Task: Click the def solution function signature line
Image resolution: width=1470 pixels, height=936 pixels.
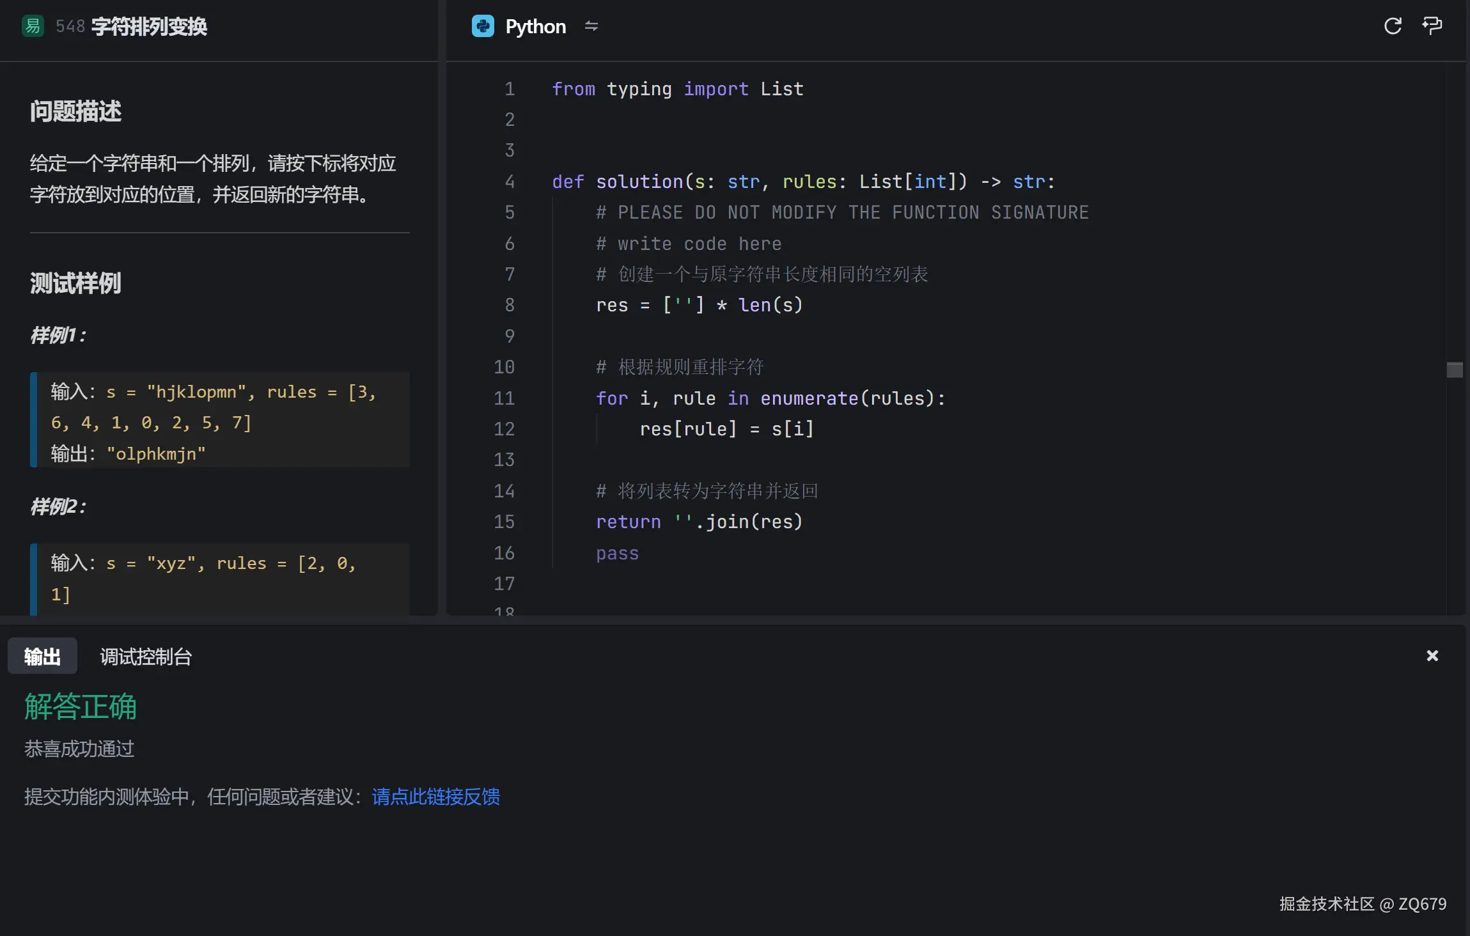Action: (x=802, y=182)
